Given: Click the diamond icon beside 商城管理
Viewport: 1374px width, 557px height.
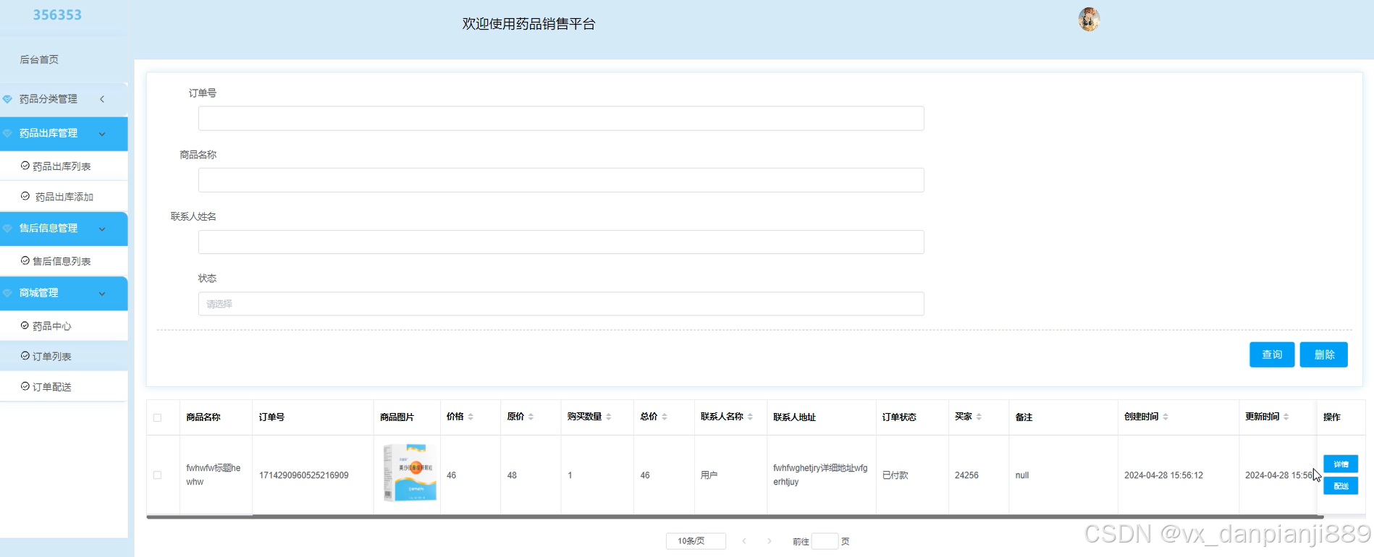Looking at the screenshot, I should 8,293.
